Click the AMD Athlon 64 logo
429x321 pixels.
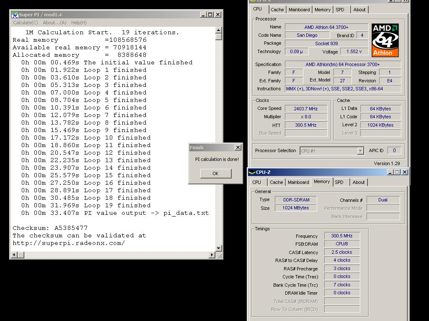click(x=385, y=40)
